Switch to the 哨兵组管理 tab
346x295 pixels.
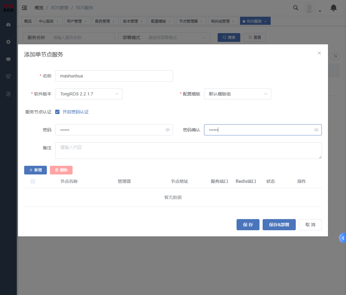220,21
